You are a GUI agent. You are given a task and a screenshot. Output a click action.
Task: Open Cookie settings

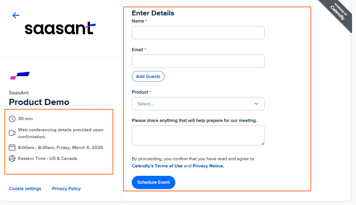[25, 189]
